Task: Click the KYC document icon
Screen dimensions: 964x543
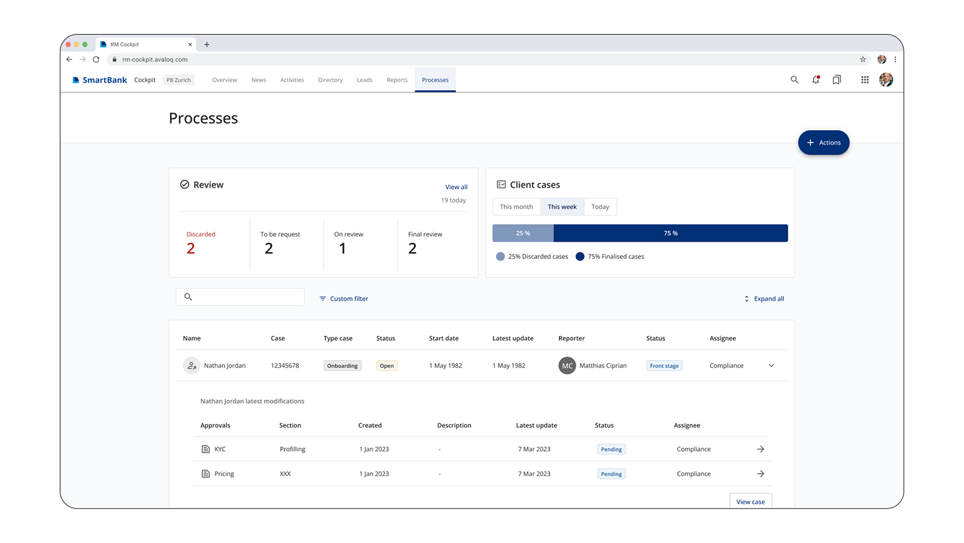Action: coord(206,449)
